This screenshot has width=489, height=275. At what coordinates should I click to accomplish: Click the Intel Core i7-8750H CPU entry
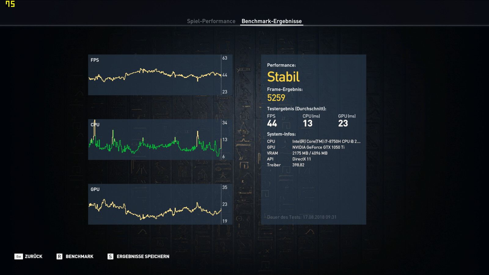(x=326, y=141)
